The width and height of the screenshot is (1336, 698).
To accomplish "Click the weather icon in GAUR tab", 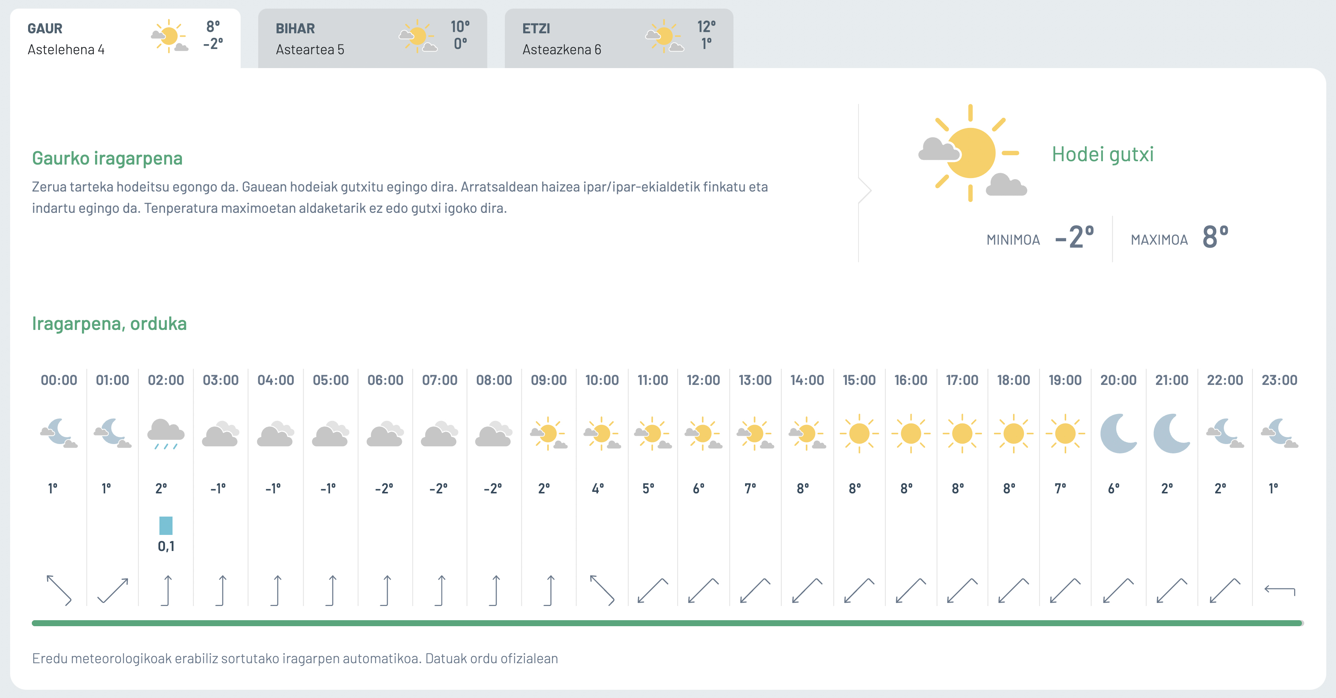I will [170, 36].
